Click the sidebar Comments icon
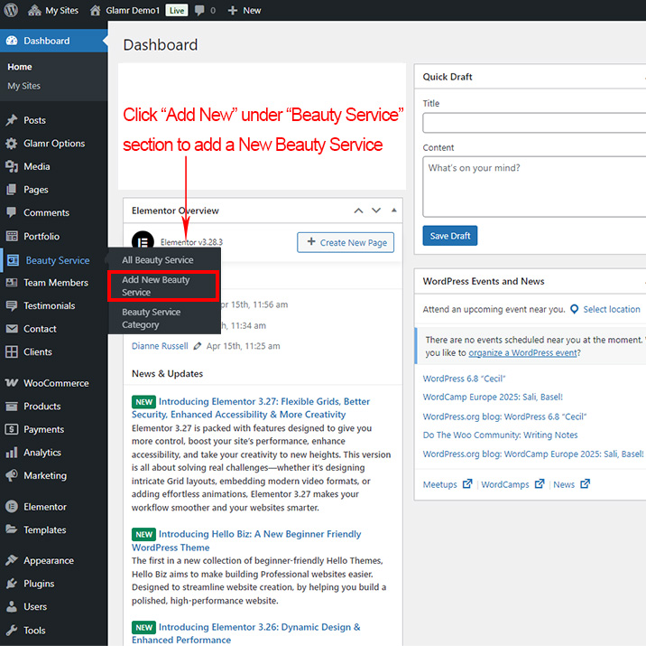646x646 pixels. [12, 212]
